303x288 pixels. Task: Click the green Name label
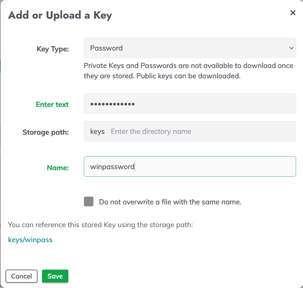pos(58,168)
